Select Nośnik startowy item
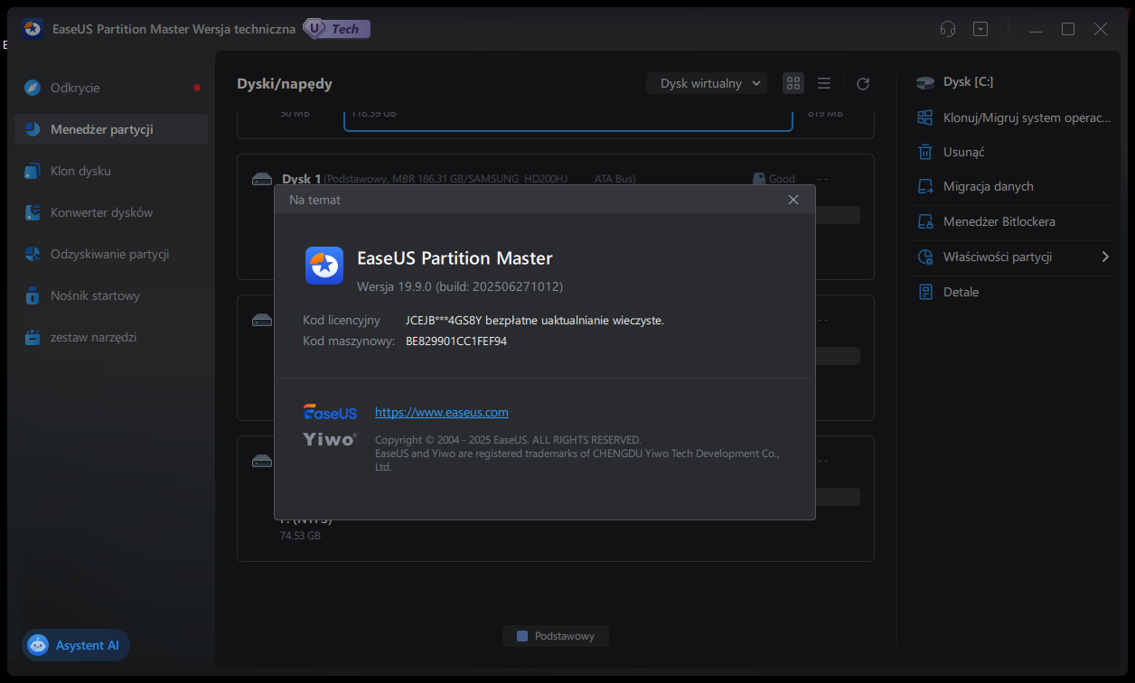1135x683 pixels. pyautogui.click(x=111, y=295)
